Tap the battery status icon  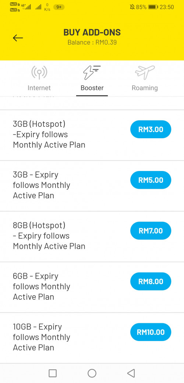[x=153, y=7]
